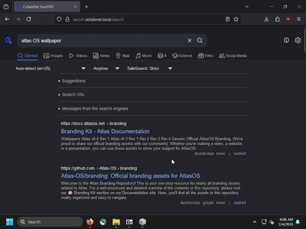This screenshot has width=306, height=229.
Task: Open cached version of Branding Kit result
Action: coord(240,154)
